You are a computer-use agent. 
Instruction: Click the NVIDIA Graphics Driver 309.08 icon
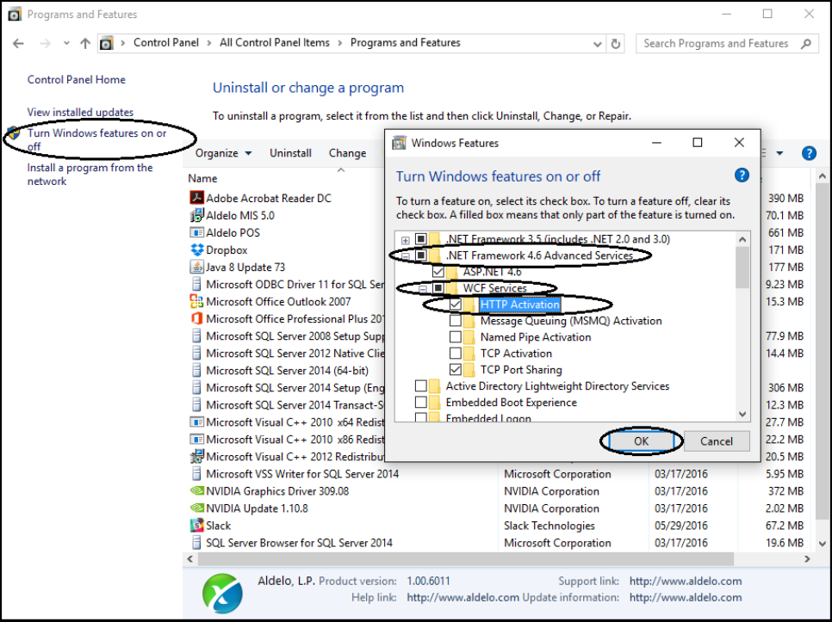[197, 490]
